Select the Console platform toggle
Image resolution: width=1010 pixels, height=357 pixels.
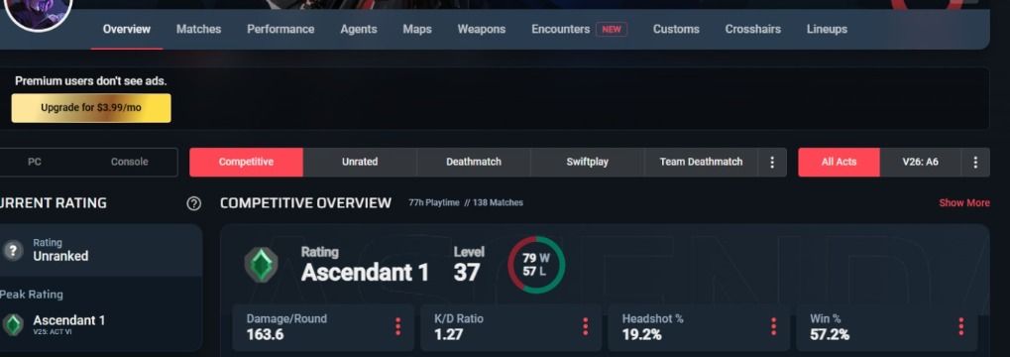coord(130,162)
